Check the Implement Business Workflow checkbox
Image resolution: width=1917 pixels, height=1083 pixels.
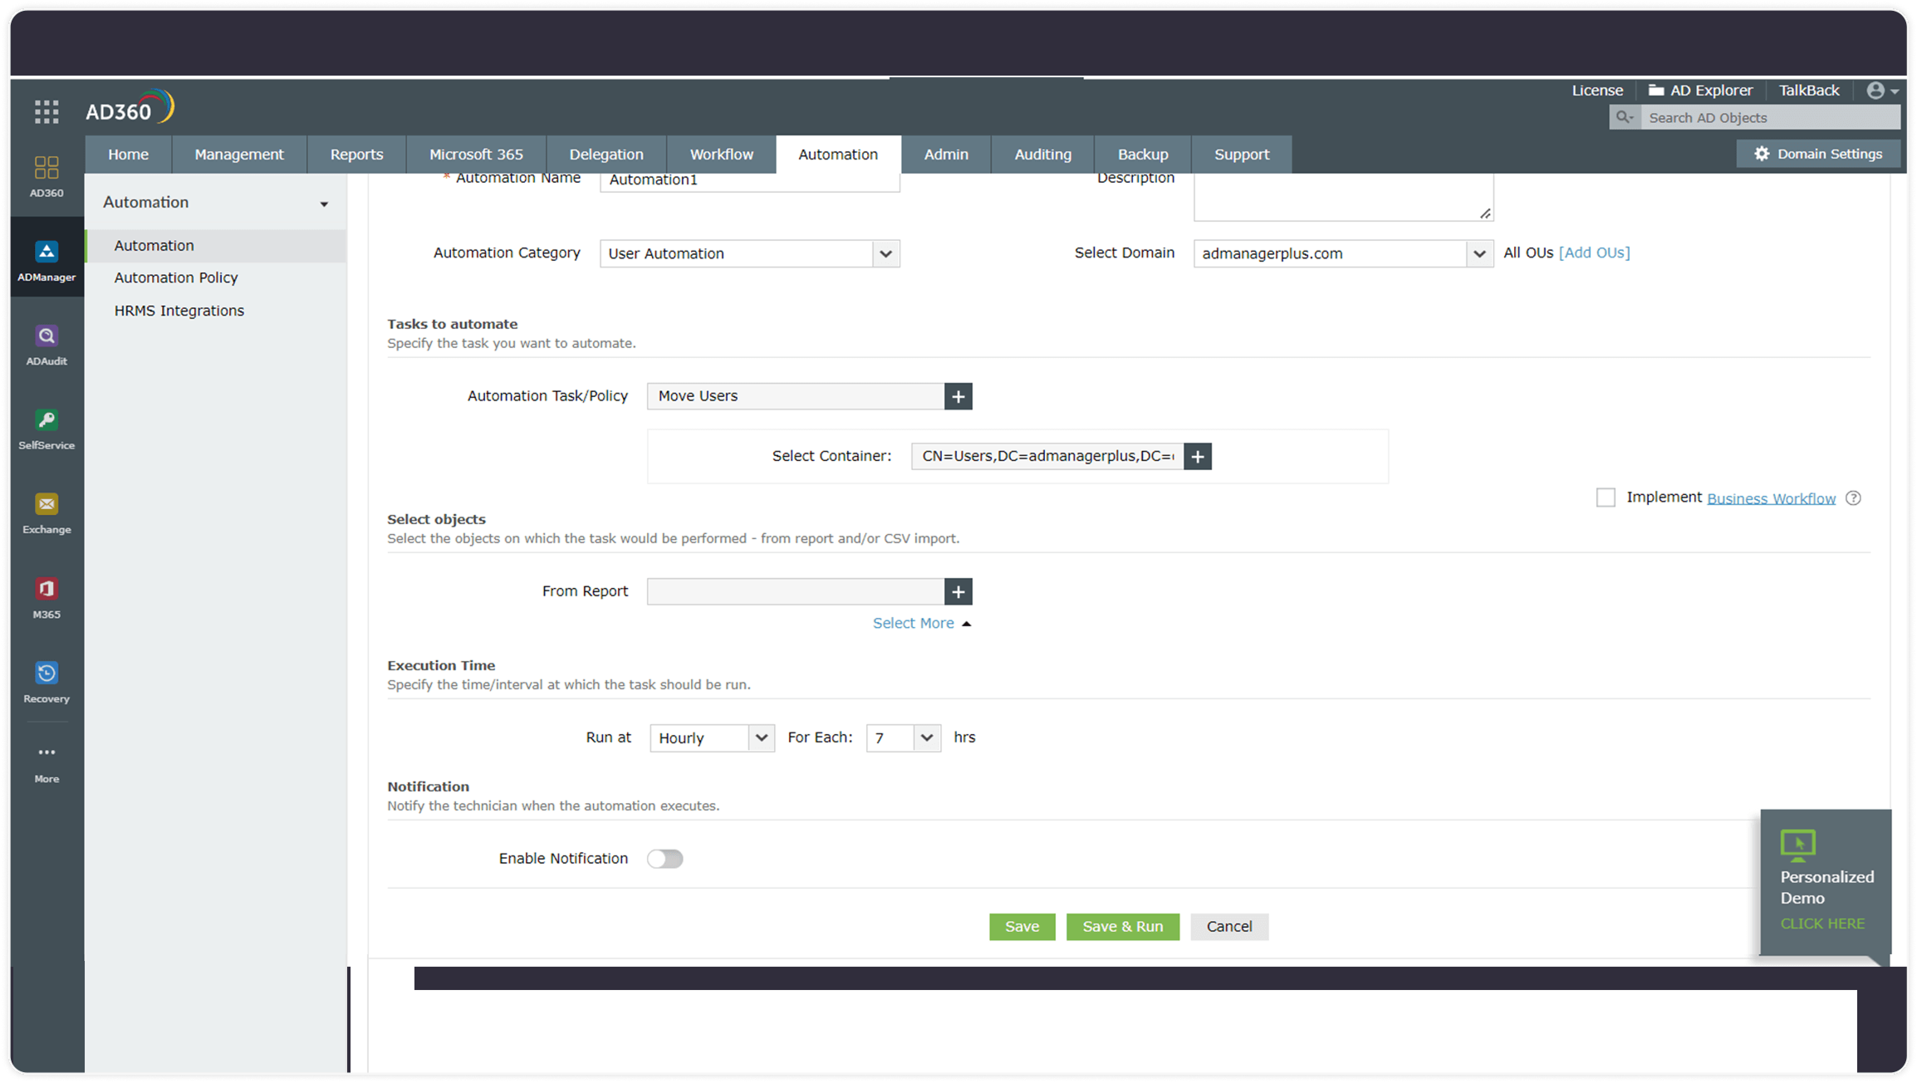[1606, 497]
